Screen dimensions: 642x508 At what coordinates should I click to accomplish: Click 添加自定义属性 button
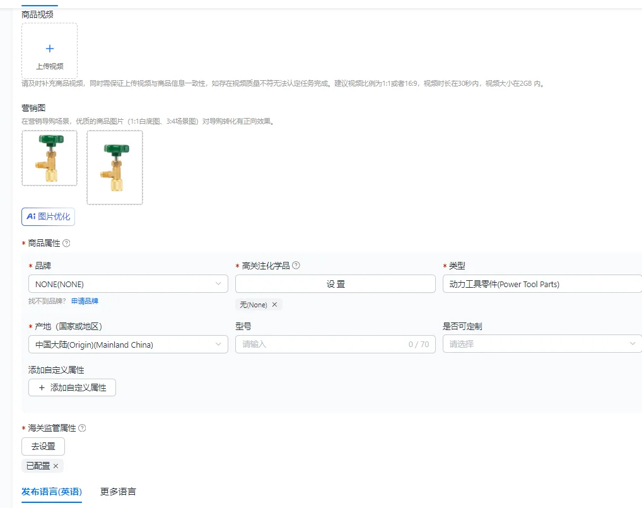[x=72, y=387]
